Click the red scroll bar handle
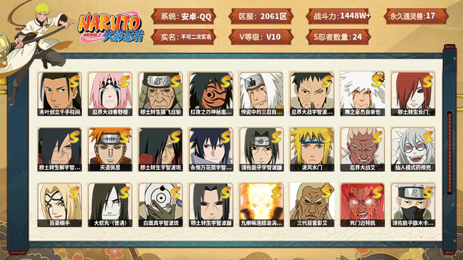The image size is (463, 260). [x=449, y=152]
